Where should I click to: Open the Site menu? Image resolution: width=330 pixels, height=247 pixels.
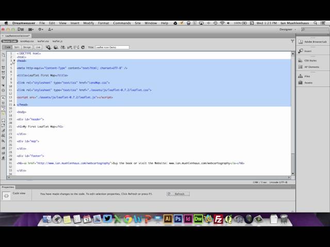[138, 23]
